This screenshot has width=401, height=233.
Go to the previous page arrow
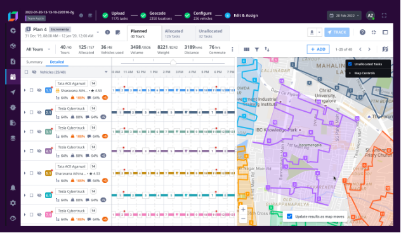tap(360, 50)
